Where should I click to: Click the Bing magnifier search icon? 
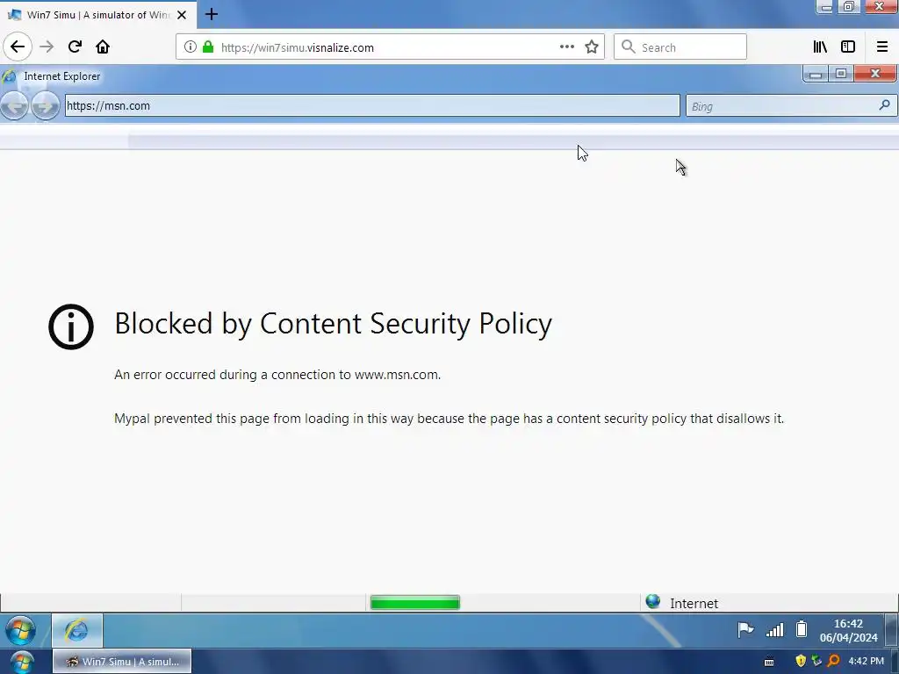pyautogui.click(x=885, y=105)
